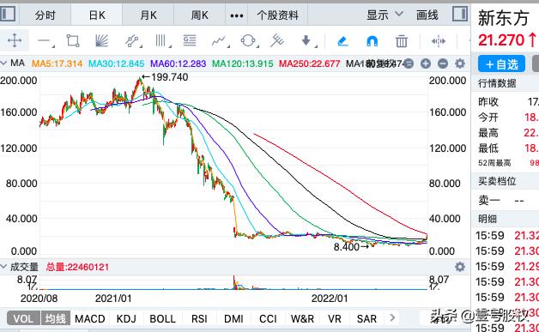Screen dimensions: 539x332
Task: Click the minus circle overlapping MA text
Action: click(x=409, y=63)
